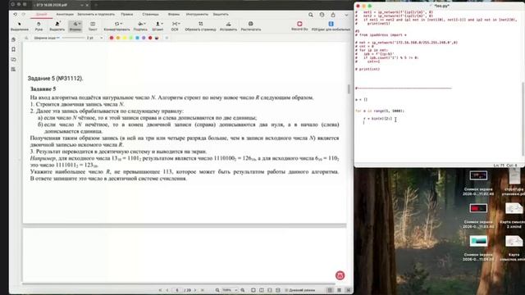Open the Ширина хода width dropdown

click(47, 38)
